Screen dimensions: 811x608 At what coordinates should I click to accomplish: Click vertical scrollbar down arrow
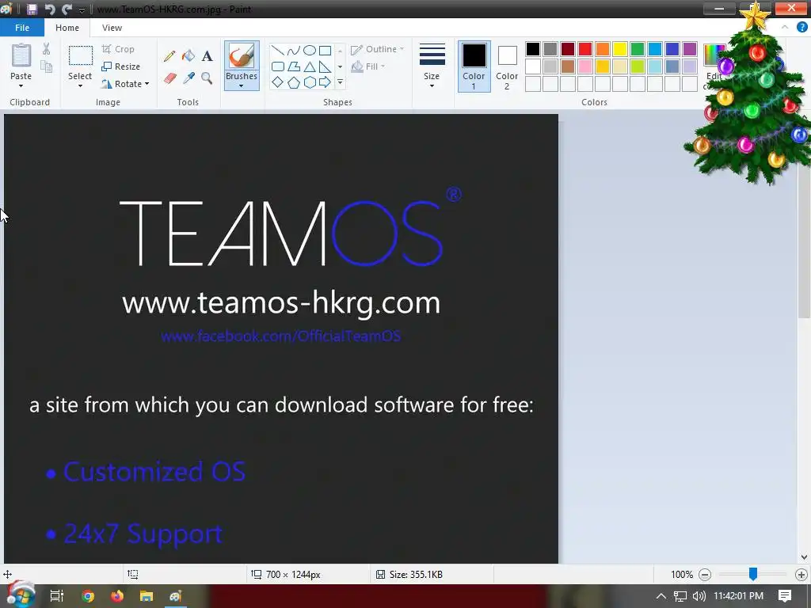tap(804, 557)
